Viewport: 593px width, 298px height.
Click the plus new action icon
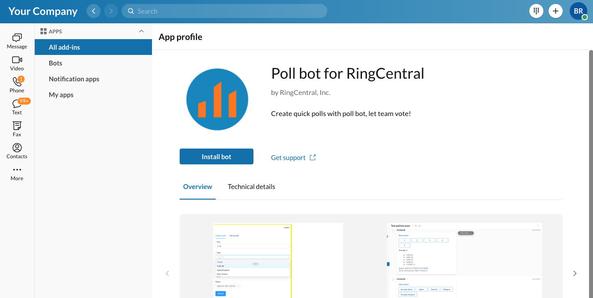coord(556,11)
